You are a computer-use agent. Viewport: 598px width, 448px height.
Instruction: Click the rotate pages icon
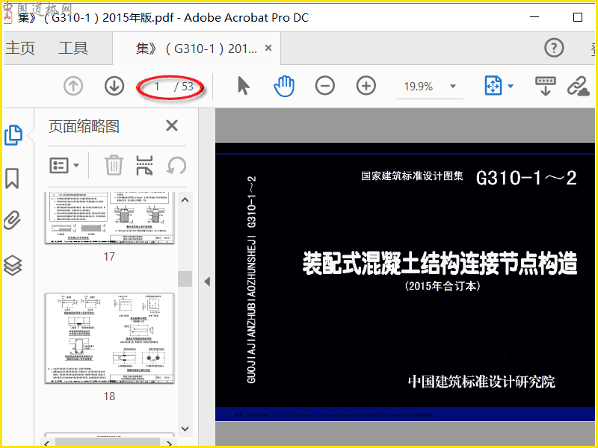pyautogui.click(x=176, y=165)
